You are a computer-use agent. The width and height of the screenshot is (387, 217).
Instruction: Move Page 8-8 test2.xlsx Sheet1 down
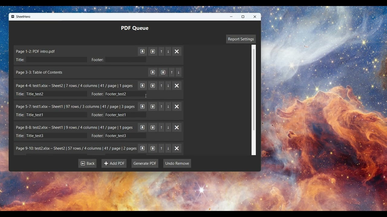(x=168, y=127)
